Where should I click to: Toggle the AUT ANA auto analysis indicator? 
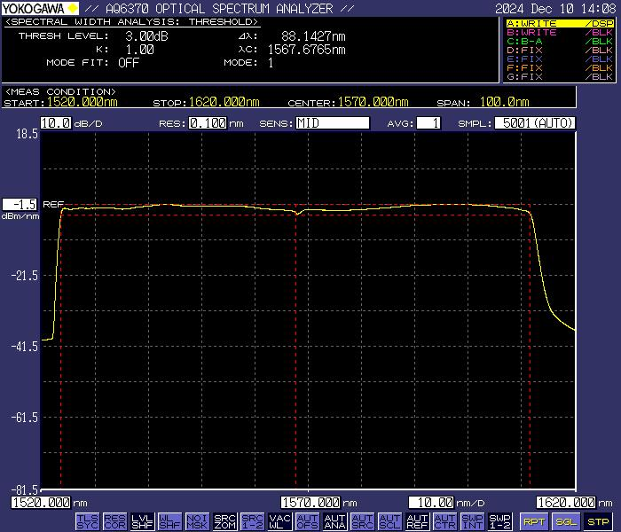pyautogui.click(x=334, y=521)
